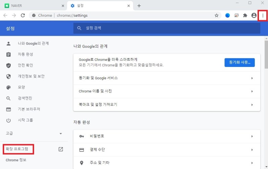Click the search magnifier icon in 설정 검색

(79, 28)
